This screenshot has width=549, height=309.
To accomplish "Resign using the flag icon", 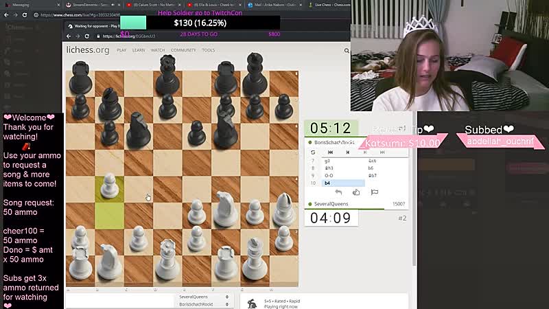I will [x=374, y=192].
